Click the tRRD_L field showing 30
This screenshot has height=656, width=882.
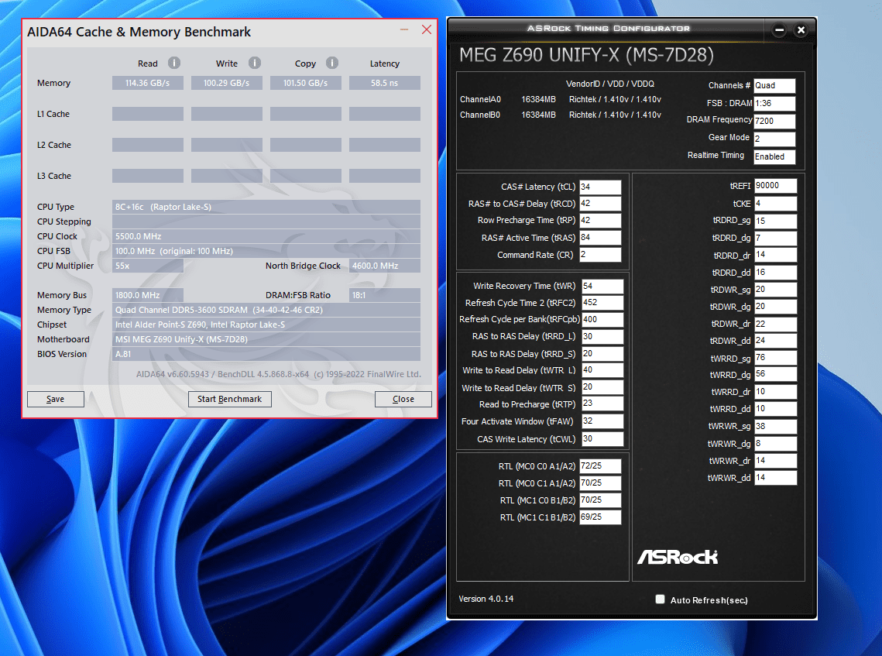[602, 336]
